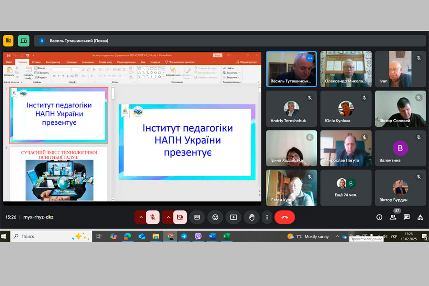Click the Save icon in PowerPoint title bar

pos(9,56)
